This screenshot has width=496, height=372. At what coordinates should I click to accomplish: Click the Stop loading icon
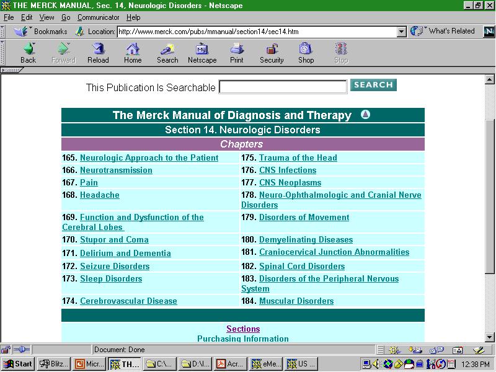click(x=341, y=49)
